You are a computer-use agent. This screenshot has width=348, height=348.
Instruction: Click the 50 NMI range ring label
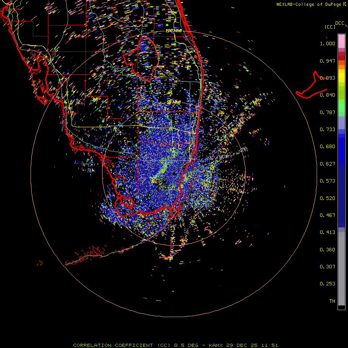[174, 102]
